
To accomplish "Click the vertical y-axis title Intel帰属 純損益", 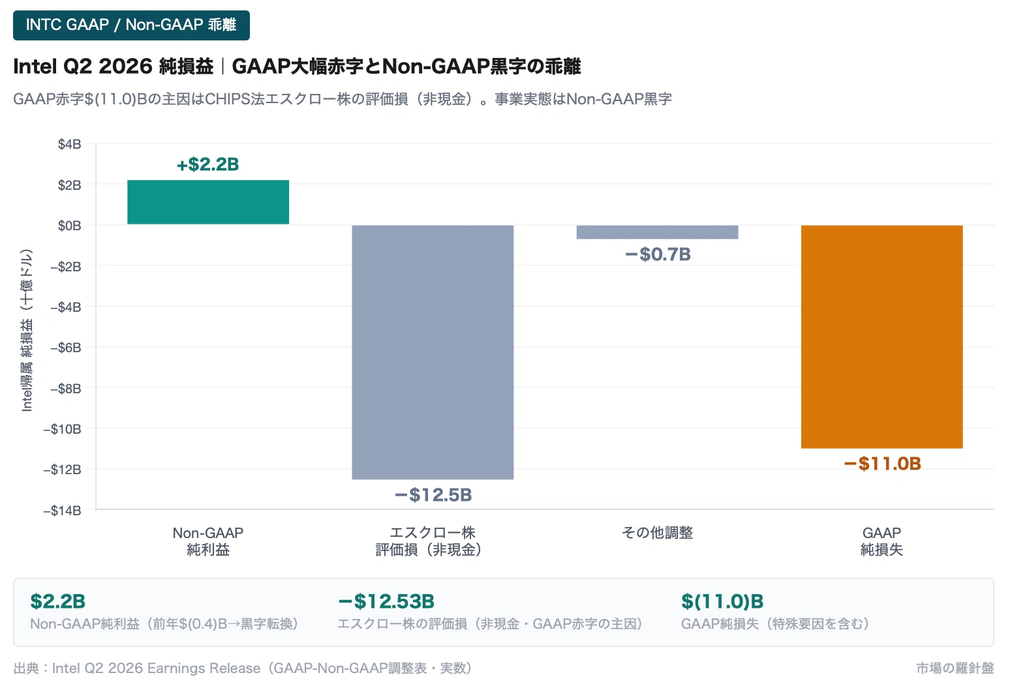I will point(27,330).
